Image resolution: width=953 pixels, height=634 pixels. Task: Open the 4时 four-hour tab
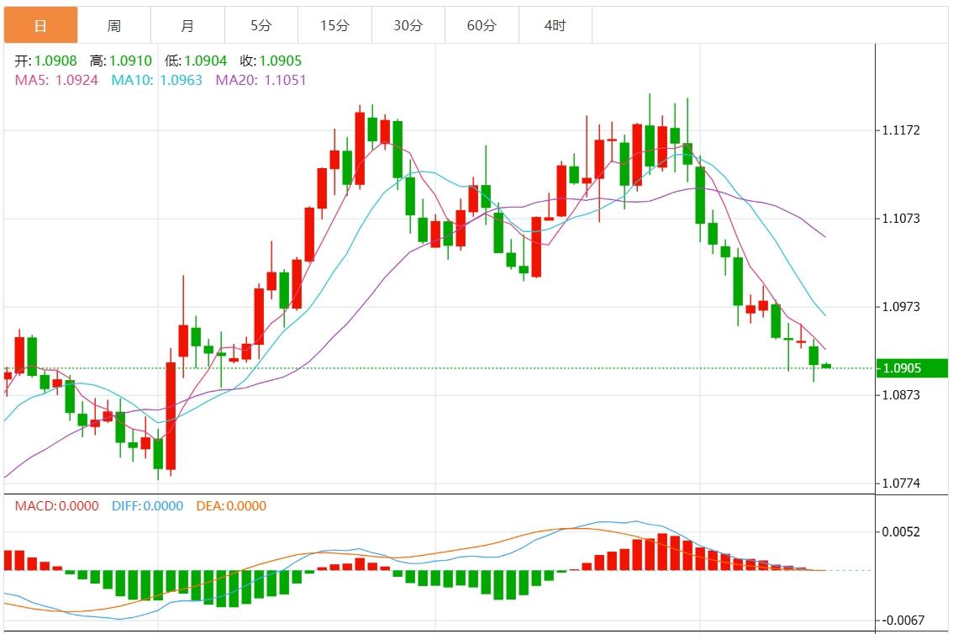[555, 25]
